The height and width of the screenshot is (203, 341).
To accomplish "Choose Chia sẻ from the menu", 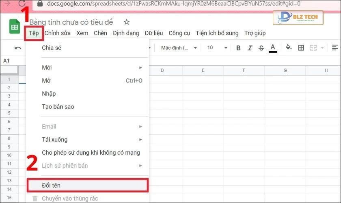I will point(87,48).
